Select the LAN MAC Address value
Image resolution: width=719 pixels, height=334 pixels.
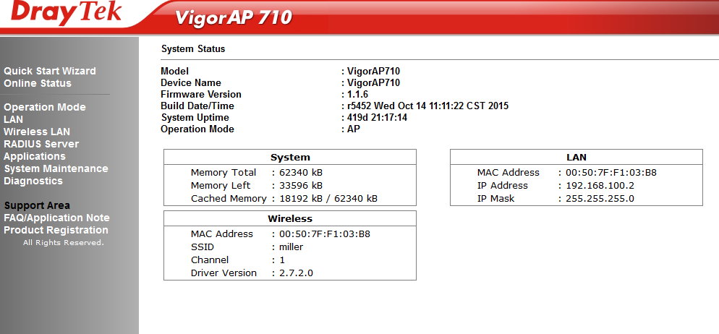click(x=611, y=173)
